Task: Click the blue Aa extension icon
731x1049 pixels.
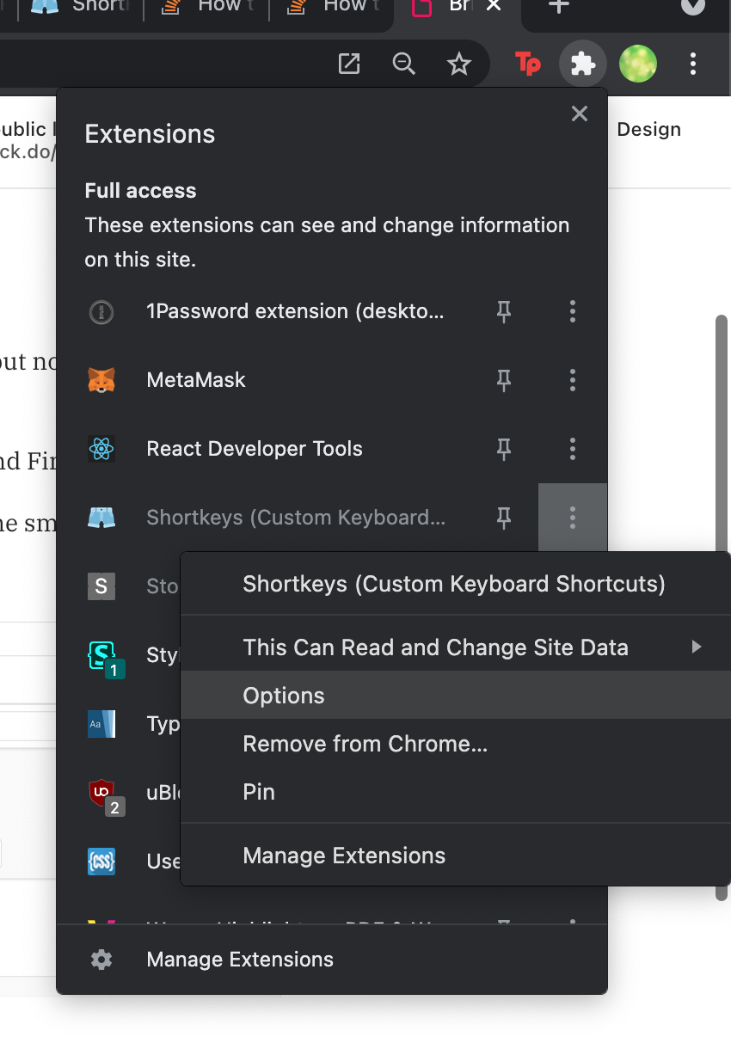Action: pos(101,724)
